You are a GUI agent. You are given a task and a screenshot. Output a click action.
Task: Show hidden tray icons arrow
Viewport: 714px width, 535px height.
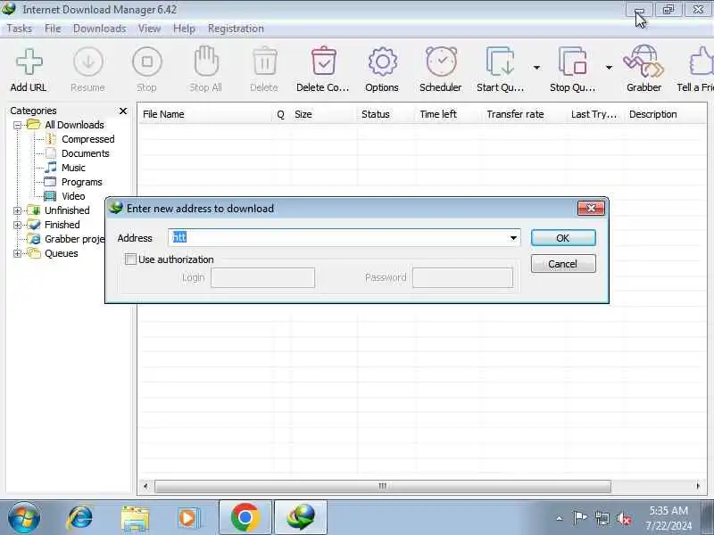pyautogui.click(x=560, y=518)
